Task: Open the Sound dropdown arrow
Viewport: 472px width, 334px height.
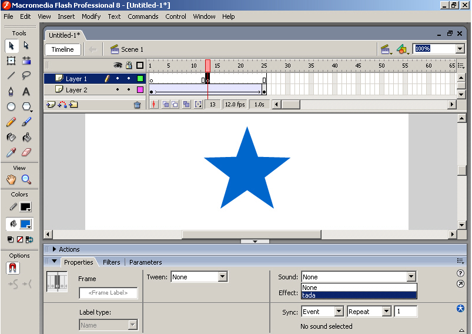Action: coord(411,277)
